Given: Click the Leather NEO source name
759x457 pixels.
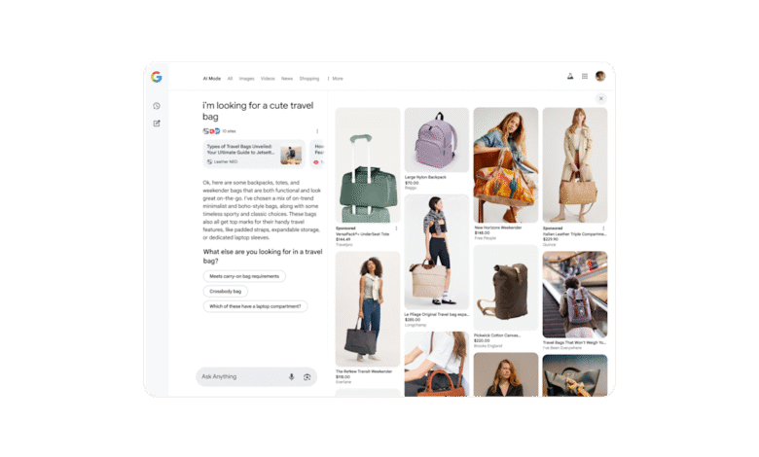Looking at the screenshot, I should coord(226,162).
